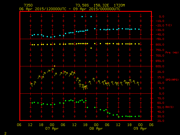Click the date range header text

pyautogui.click(x=70, y=9)
